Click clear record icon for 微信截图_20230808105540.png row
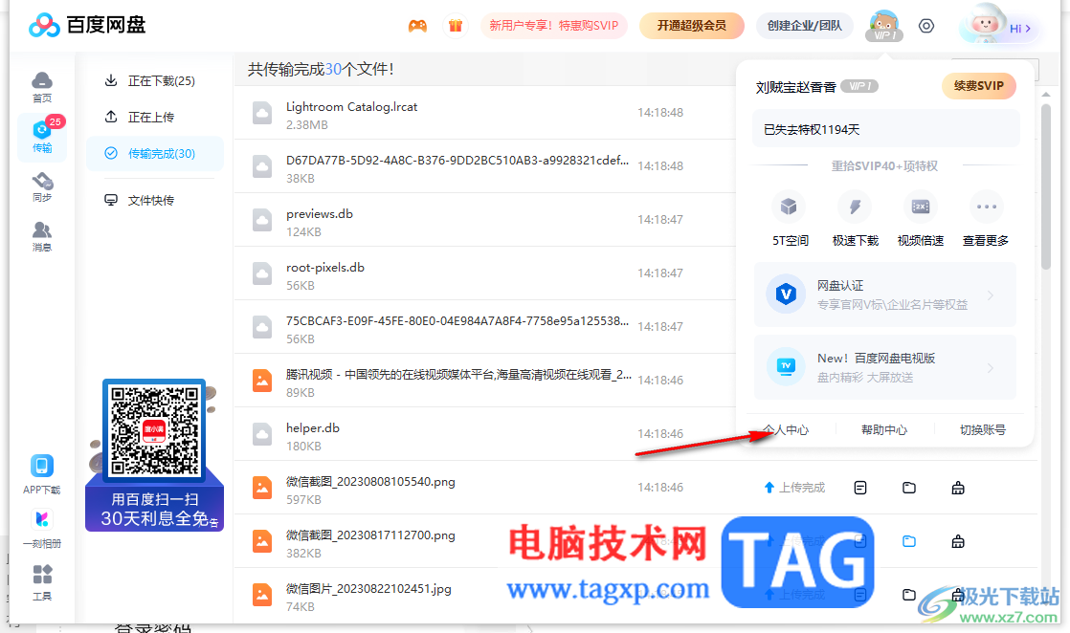Image resolution: width=1070 pixels, height=633 pixels. click(958, 488)
